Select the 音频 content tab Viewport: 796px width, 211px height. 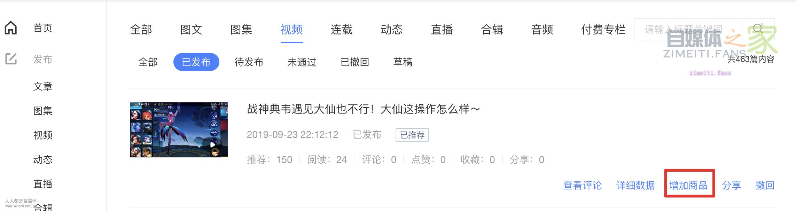pos(542,30)
